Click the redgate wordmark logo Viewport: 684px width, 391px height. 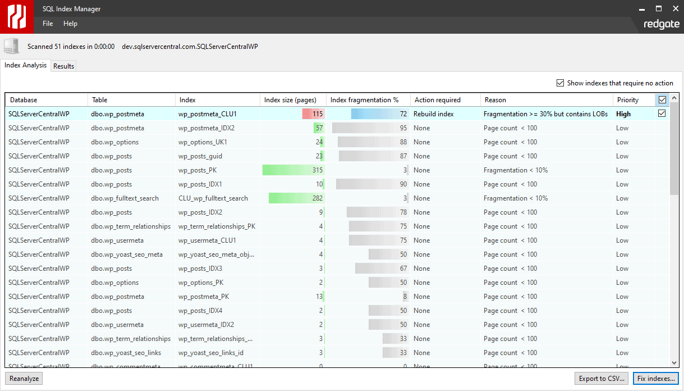click(x=661, y=24)
